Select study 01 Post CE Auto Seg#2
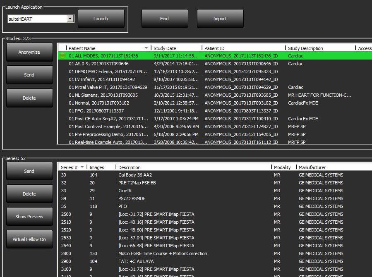 pyautogui.click(x=215, y=119)
